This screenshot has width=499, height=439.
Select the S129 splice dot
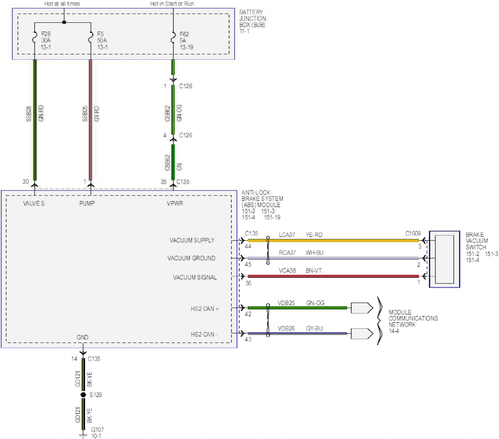[x=83, y=395]
